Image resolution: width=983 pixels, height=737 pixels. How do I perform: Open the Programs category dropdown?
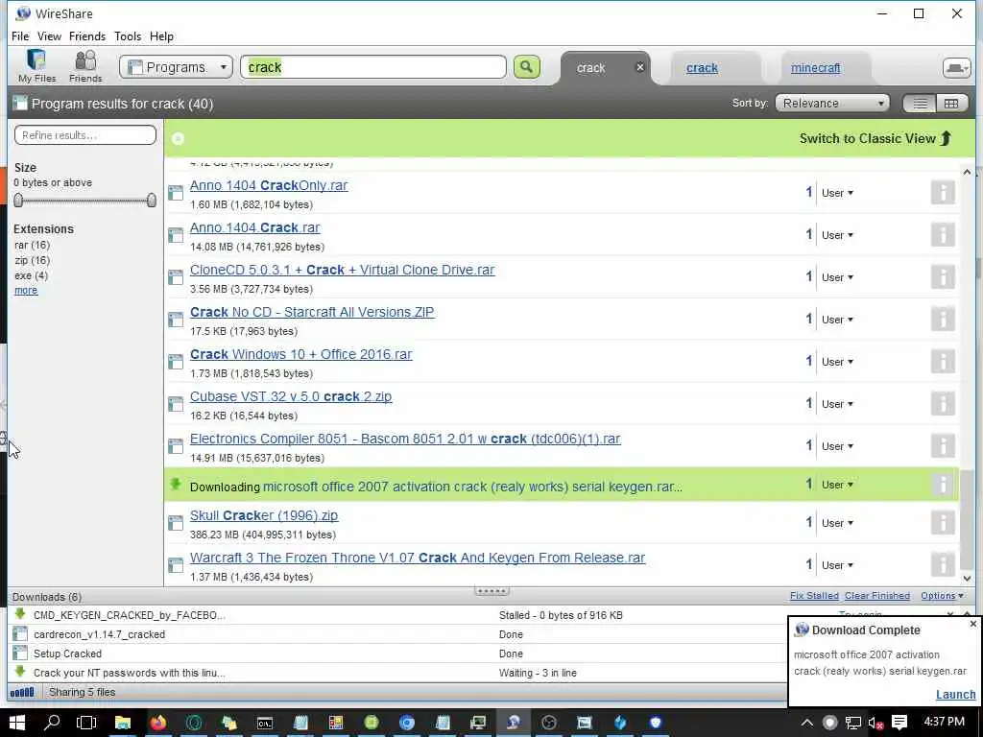click(x=177, y=67)
